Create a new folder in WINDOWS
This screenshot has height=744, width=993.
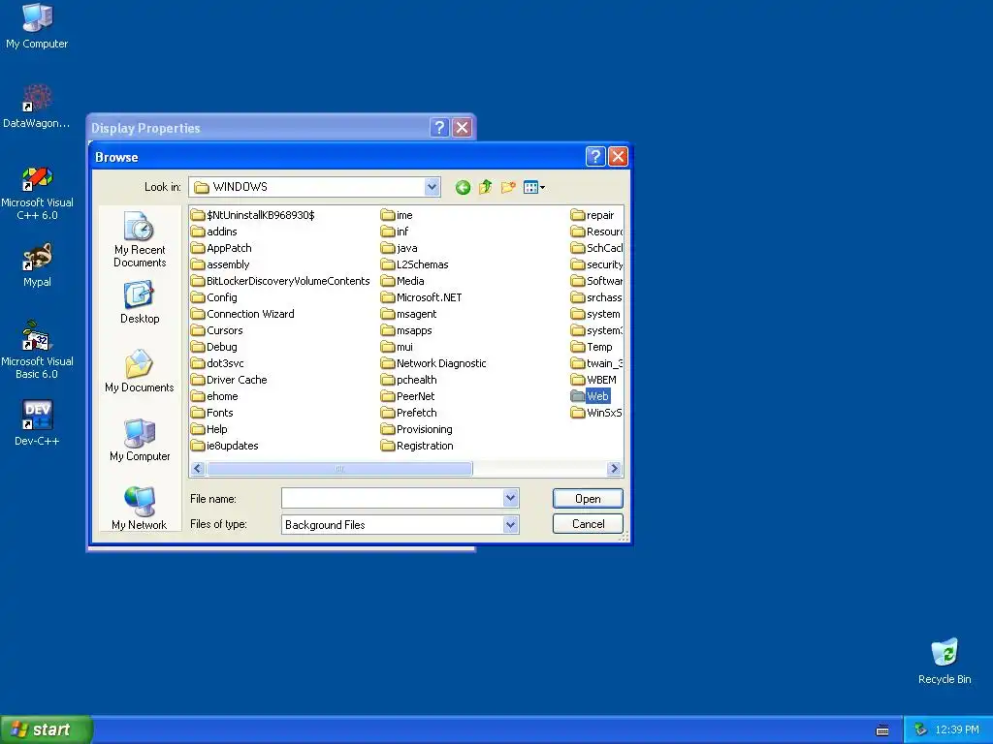click(x=508, y=187)
